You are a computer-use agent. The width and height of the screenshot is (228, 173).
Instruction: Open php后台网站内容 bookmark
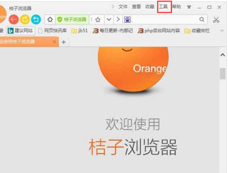pyautogui.click(x=159, y=31)
